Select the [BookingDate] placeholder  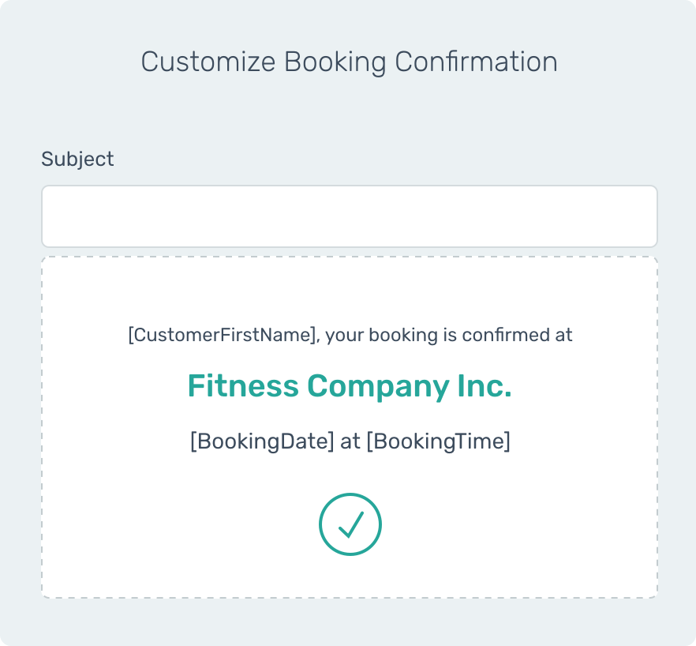[262, 441]
